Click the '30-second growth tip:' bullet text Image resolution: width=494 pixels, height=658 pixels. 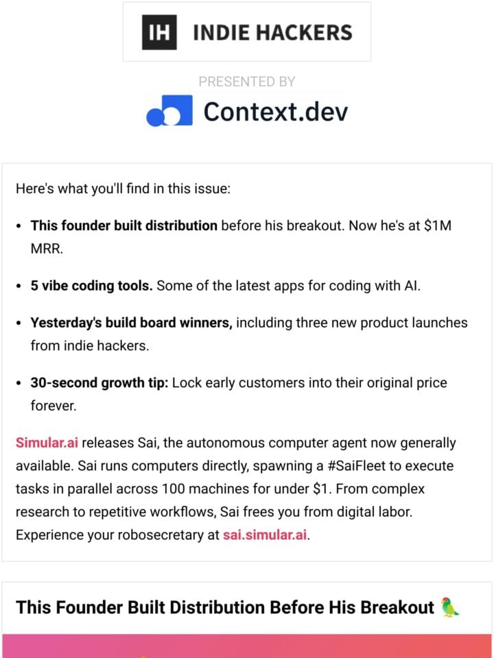(99, 383)
